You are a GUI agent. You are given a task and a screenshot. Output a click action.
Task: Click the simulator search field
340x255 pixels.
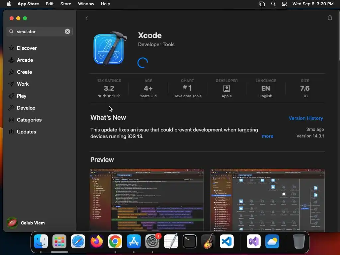pos(40,32)
